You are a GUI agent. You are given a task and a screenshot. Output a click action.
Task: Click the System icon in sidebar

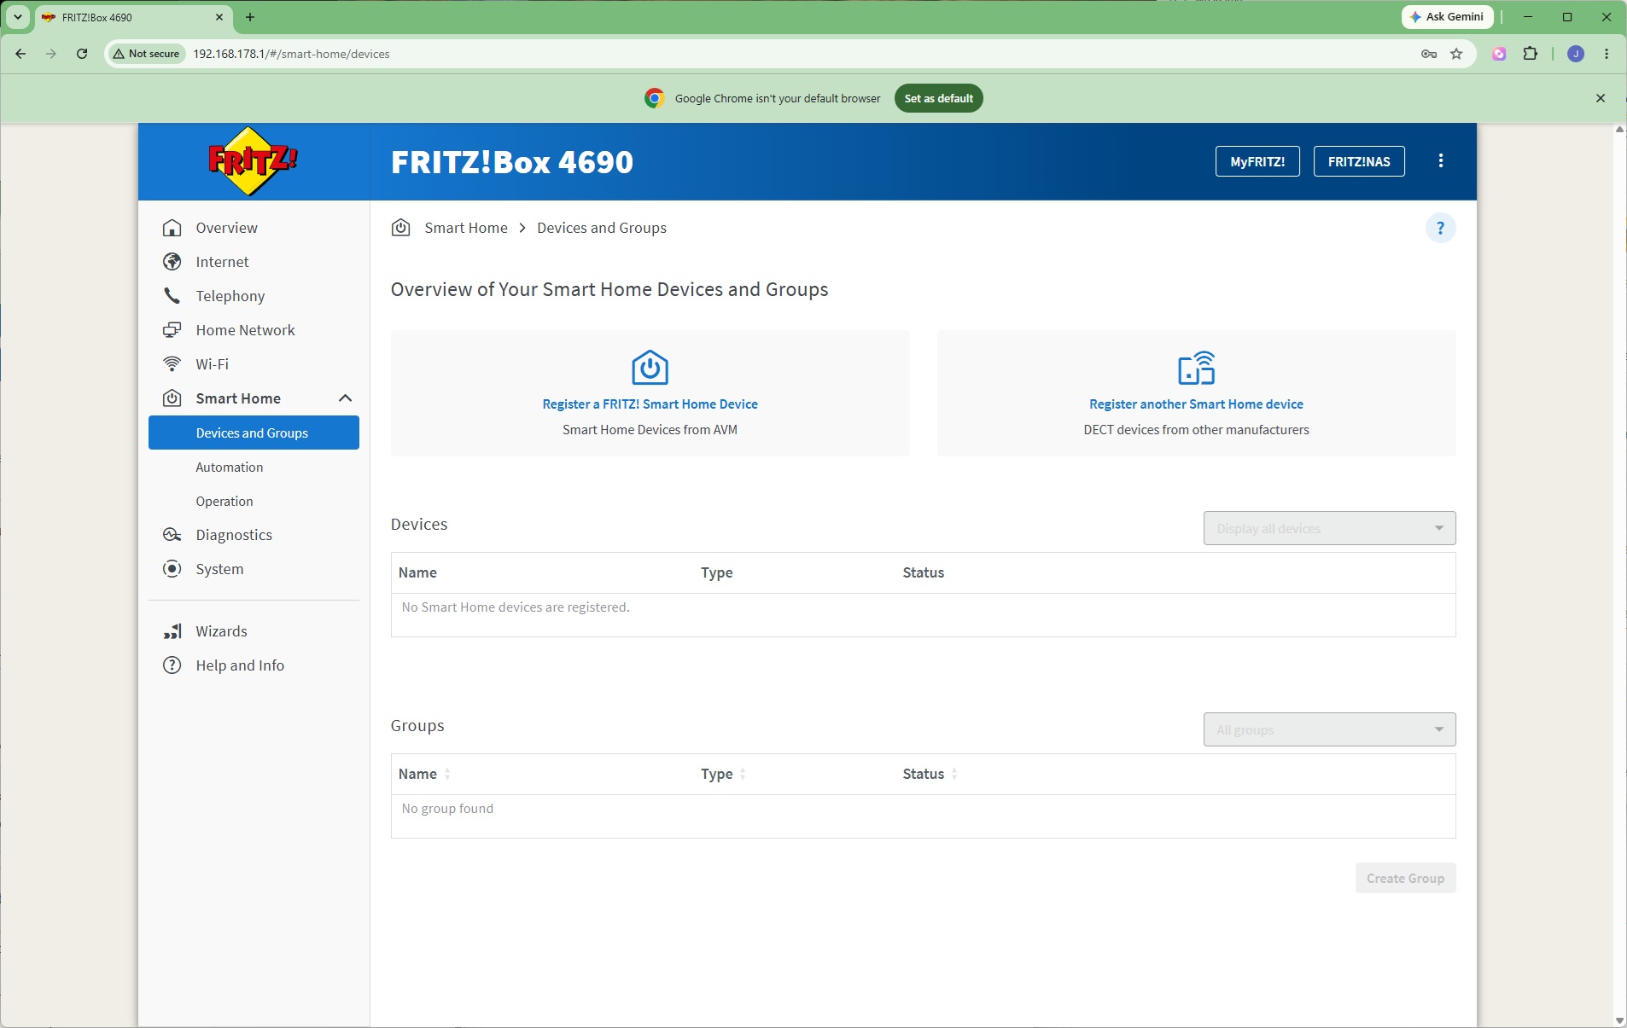point(172,569)
